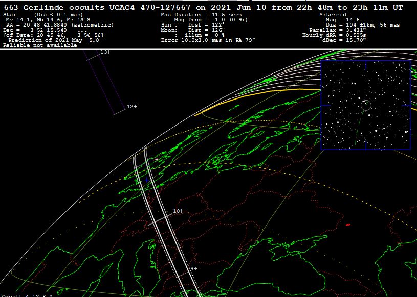Click the small red ellipse on the map
Screen dimensions: 417x297
pos(348,225)
